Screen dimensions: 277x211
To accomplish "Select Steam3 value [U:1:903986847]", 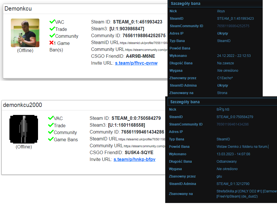I will point(127,29).
